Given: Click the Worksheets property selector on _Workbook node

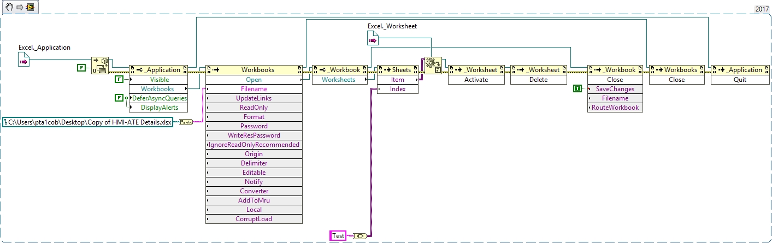Looking at the screenshot, I should tap(338, 80).
